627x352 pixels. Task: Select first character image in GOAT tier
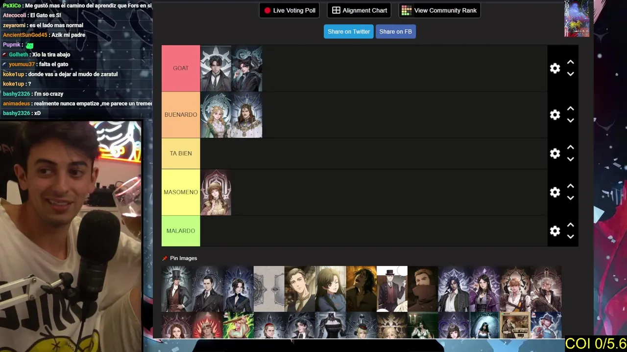(x=216, y=68)
